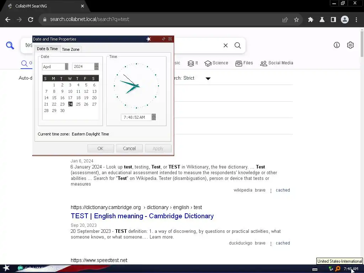Click the browser address bar URL
The height and width of the screenshot is (273, 364).
[x=90, y=19]
